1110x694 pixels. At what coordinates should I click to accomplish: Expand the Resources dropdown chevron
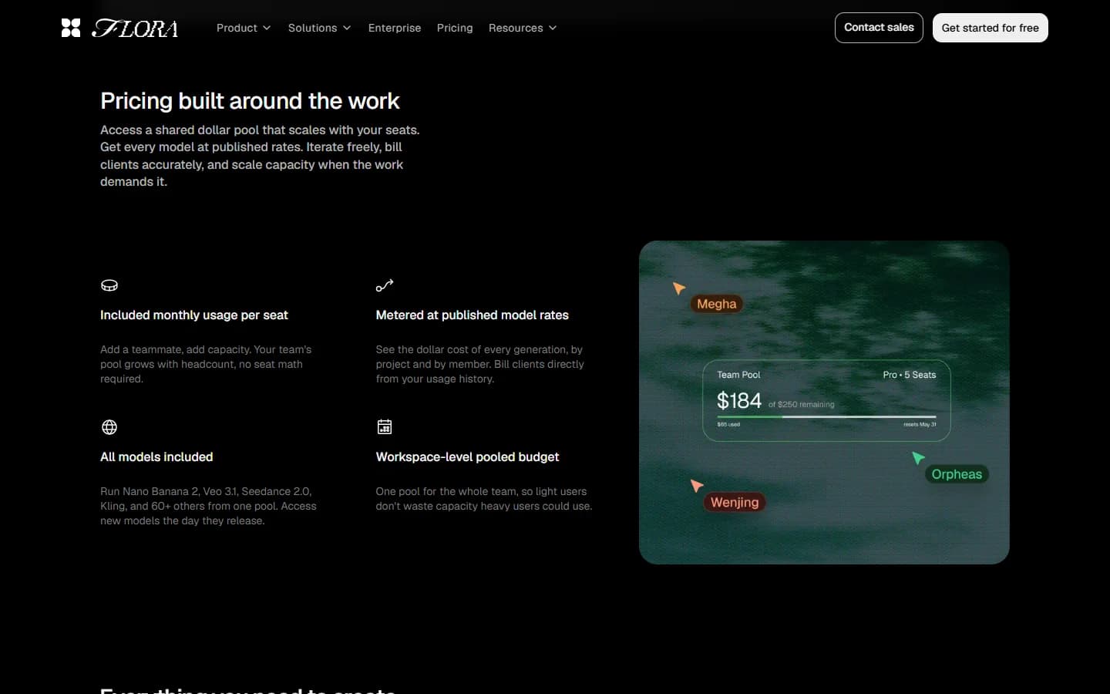pos(553,28)
